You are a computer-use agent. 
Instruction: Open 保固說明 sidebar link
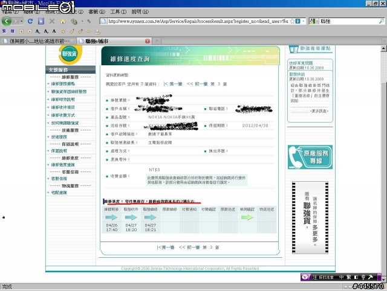(59, 151)
